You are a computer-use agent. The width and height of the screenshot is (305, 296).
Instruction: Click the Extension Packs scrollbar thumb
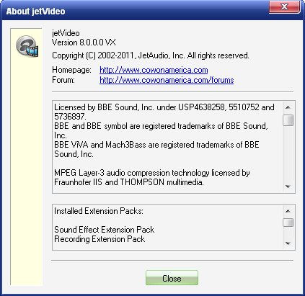(288, 223)
